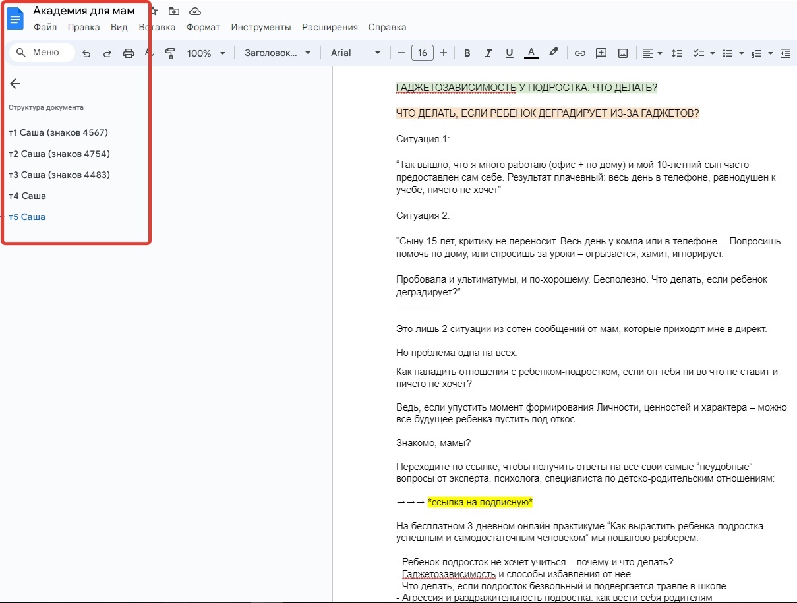Jump to outline heading т3 Саша

point(59,175)
